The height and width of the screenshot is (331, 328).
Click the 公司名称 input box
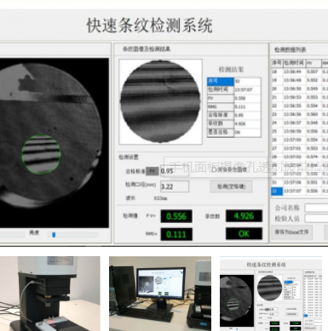coord(316,208)
